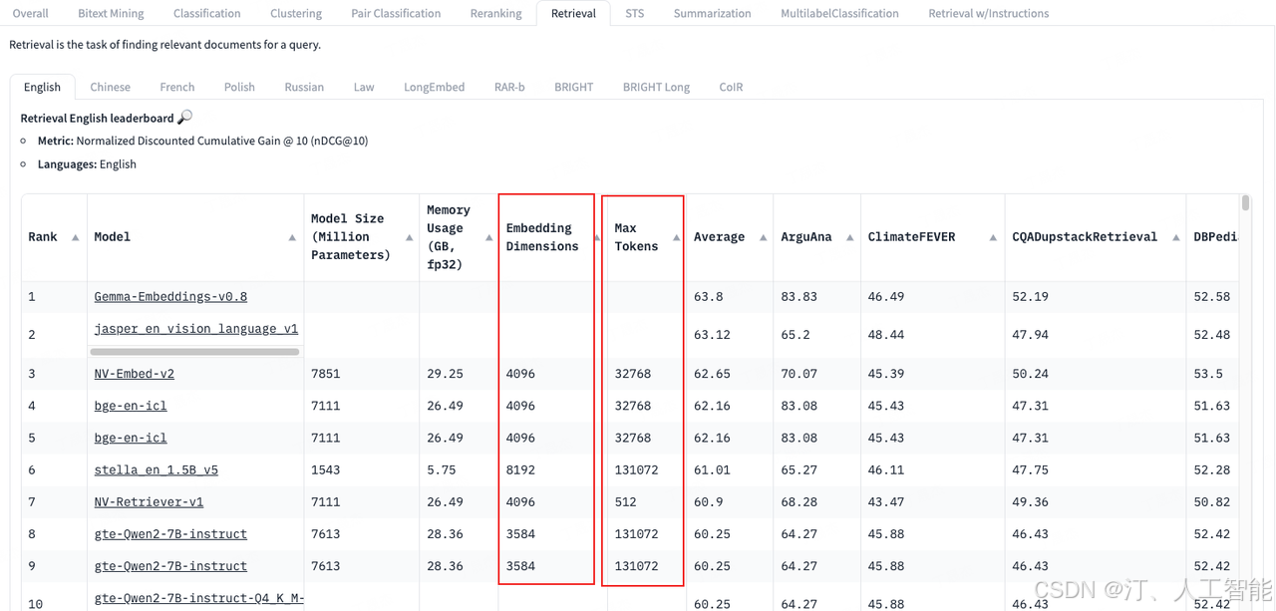Sort by Model column arrow
The image size is (1276, 611).
click(x=292, y=237)
